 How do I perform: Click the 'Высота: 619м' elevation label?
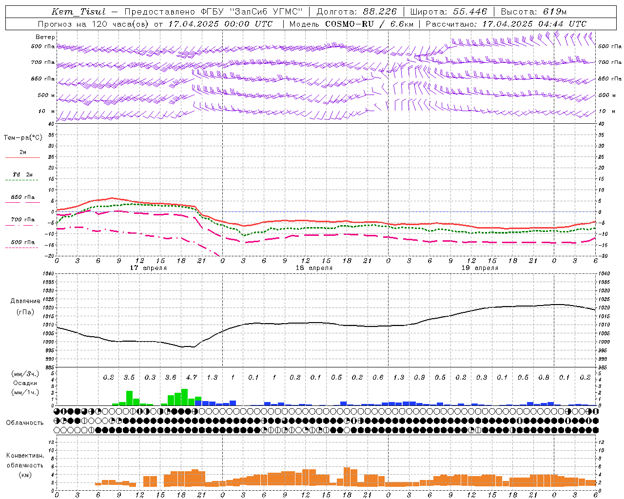click(x=534, y=12)
